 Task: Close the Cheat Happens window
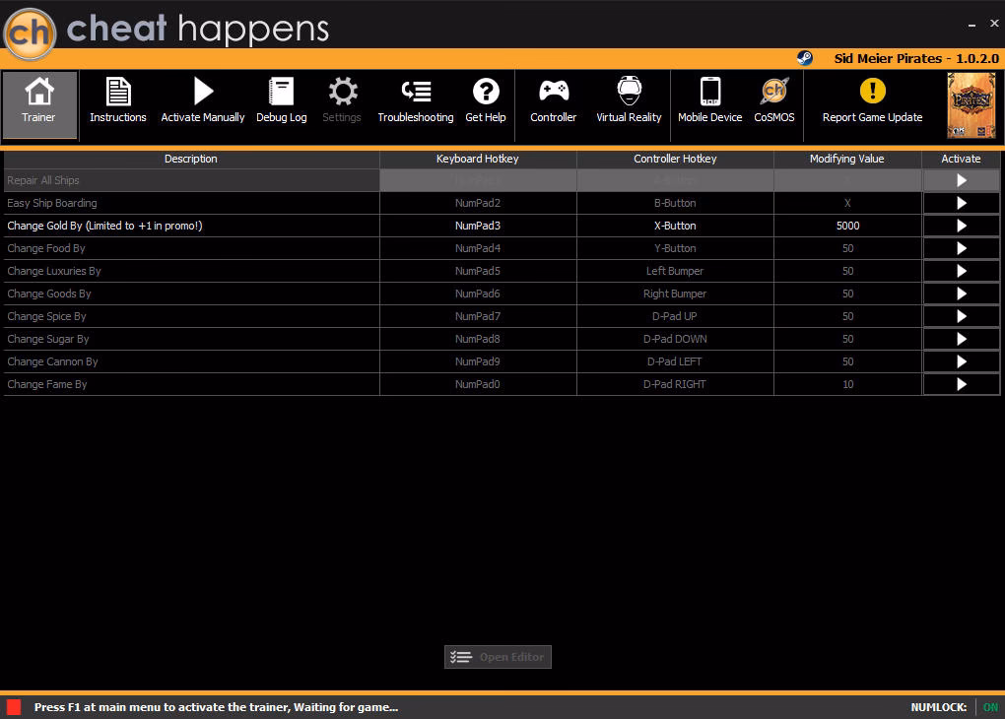point(994,23)
